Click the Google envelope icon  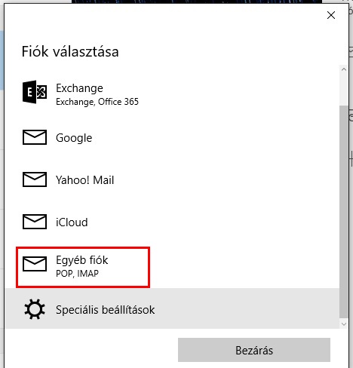click(35, 137)
